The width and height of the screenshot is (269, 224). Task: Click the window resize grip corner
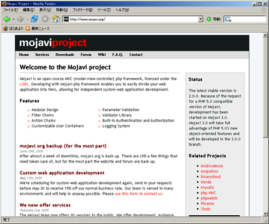(266, 220)
